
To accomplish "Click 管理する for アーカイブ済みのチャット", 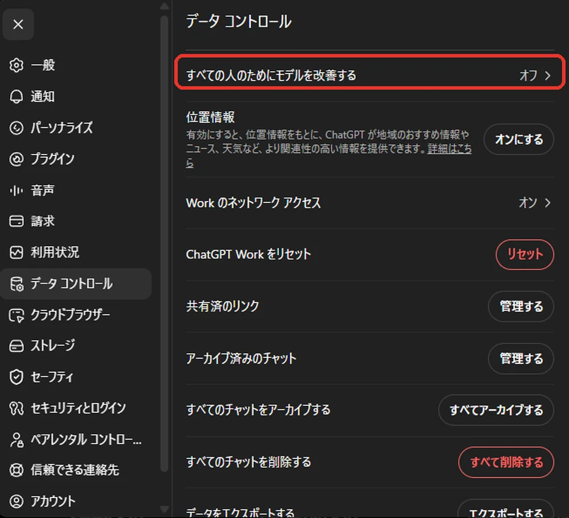I will 521,359.
